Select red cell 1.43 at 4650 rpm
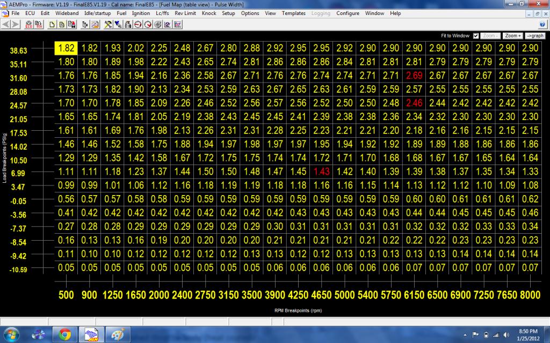550x343 pixels. (321, 171)
